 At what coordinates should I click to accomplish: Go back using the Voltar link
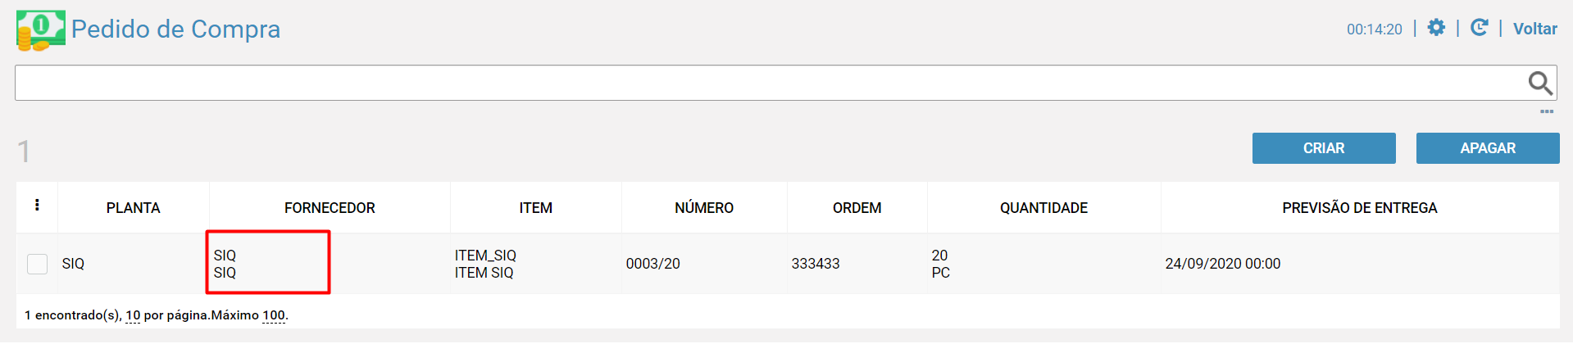(1535, 29)
